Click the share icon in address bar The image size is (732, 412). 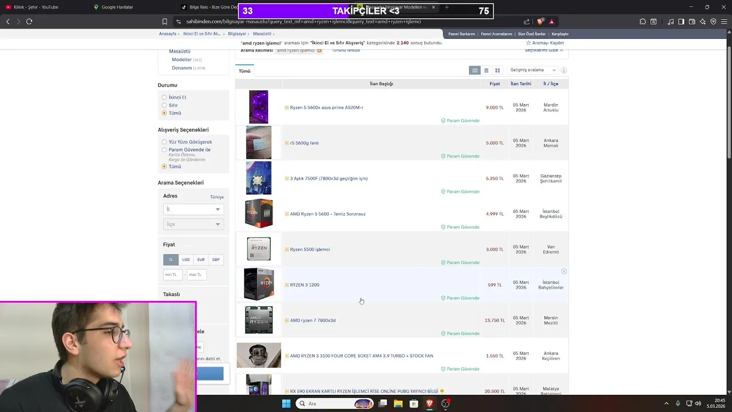(x=527, y=22)
